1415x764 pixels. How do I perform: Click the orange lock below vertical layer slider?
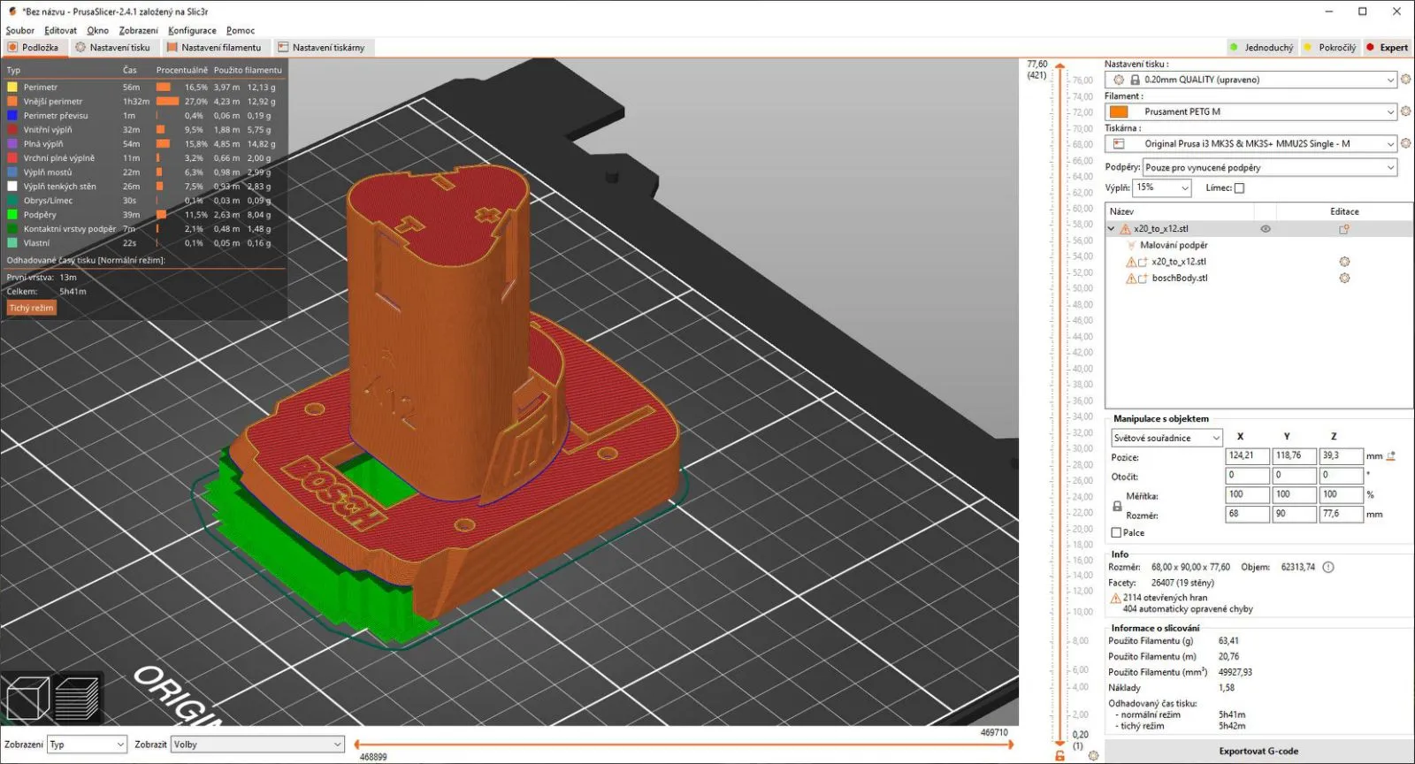tap(1059, 755)
